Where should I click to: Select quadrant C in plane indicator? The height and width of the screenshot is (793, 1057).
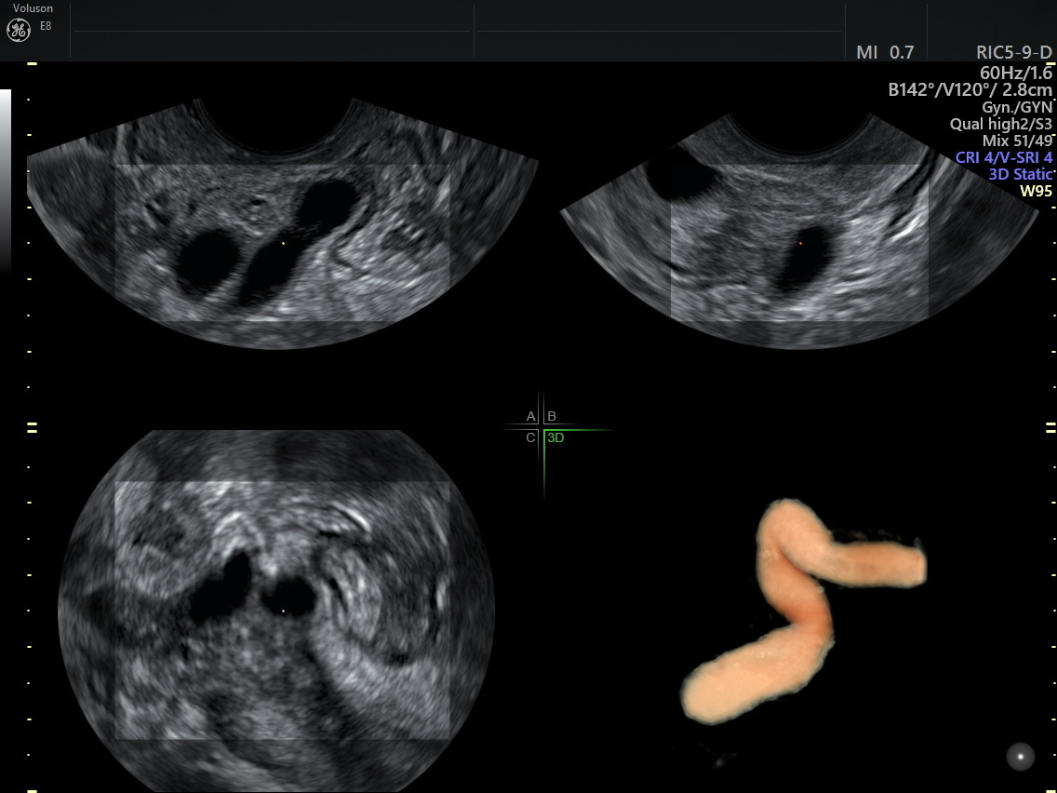click(531, 437)
